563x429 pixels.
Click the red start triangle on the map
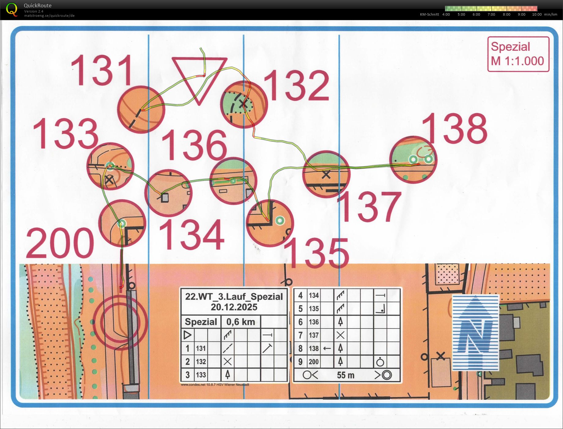click(199, 81)
